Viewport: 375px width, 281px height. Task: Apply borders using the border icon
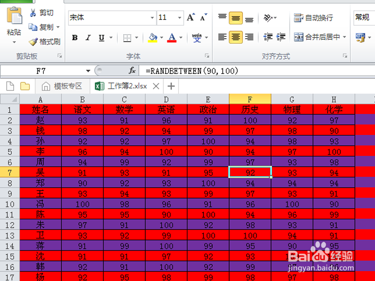click(x=127, y=37)
